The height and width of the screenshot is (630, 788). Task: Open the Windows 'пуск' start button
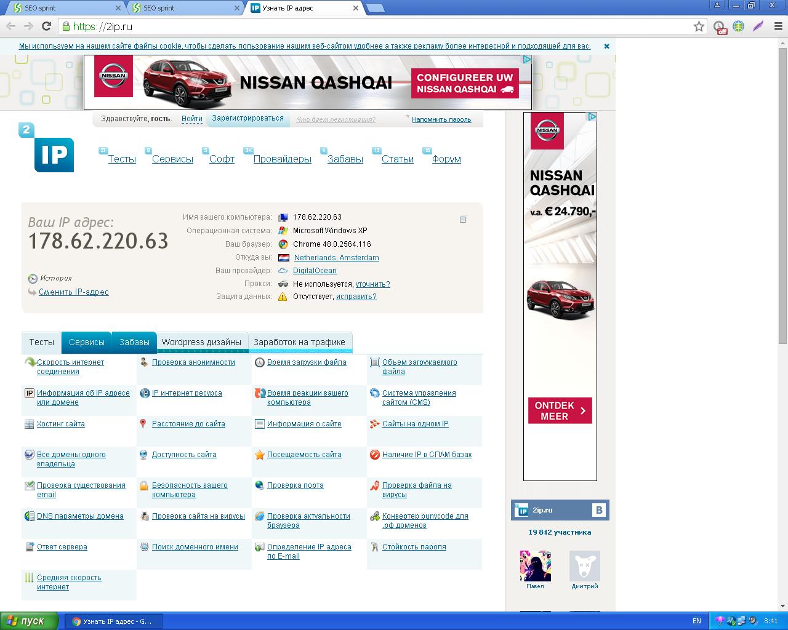point(30,621)
